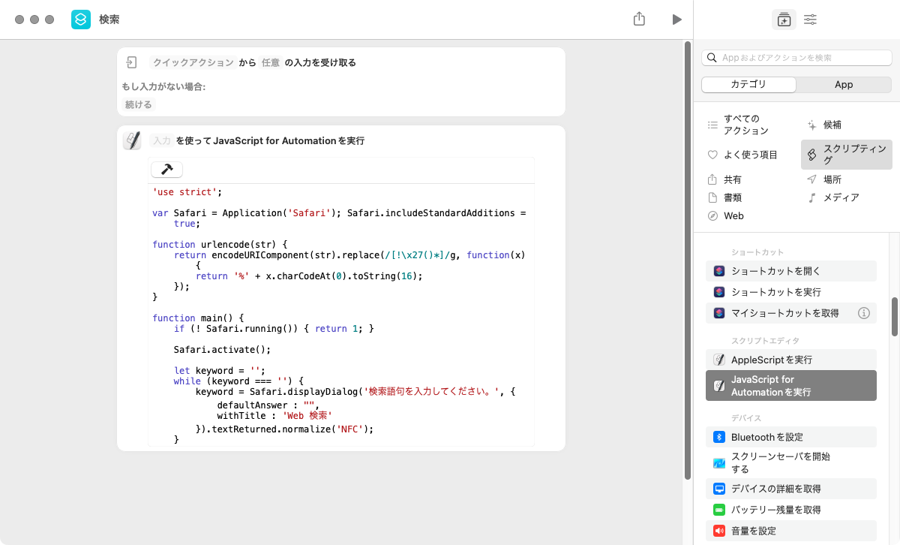
Task: Run the shortcut with play button
Action: pos(676,20)
